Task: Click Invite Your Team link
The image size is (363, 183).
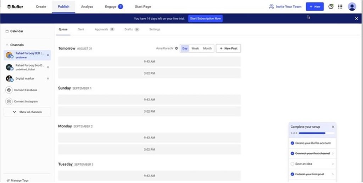Action: tap(289, 7)
